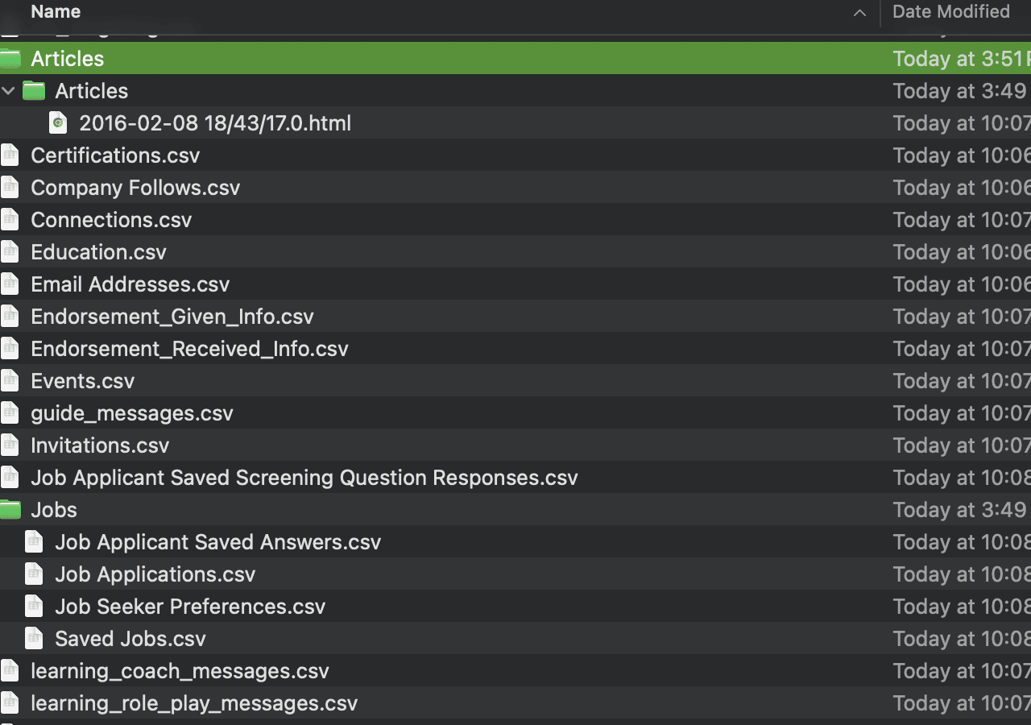Toggle the sort direction caret in the Name header

[x=859, y=13]
